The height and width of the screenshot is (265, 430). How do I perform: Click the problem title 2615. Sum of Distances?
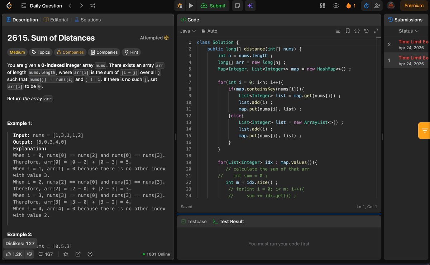coord(51,38)
